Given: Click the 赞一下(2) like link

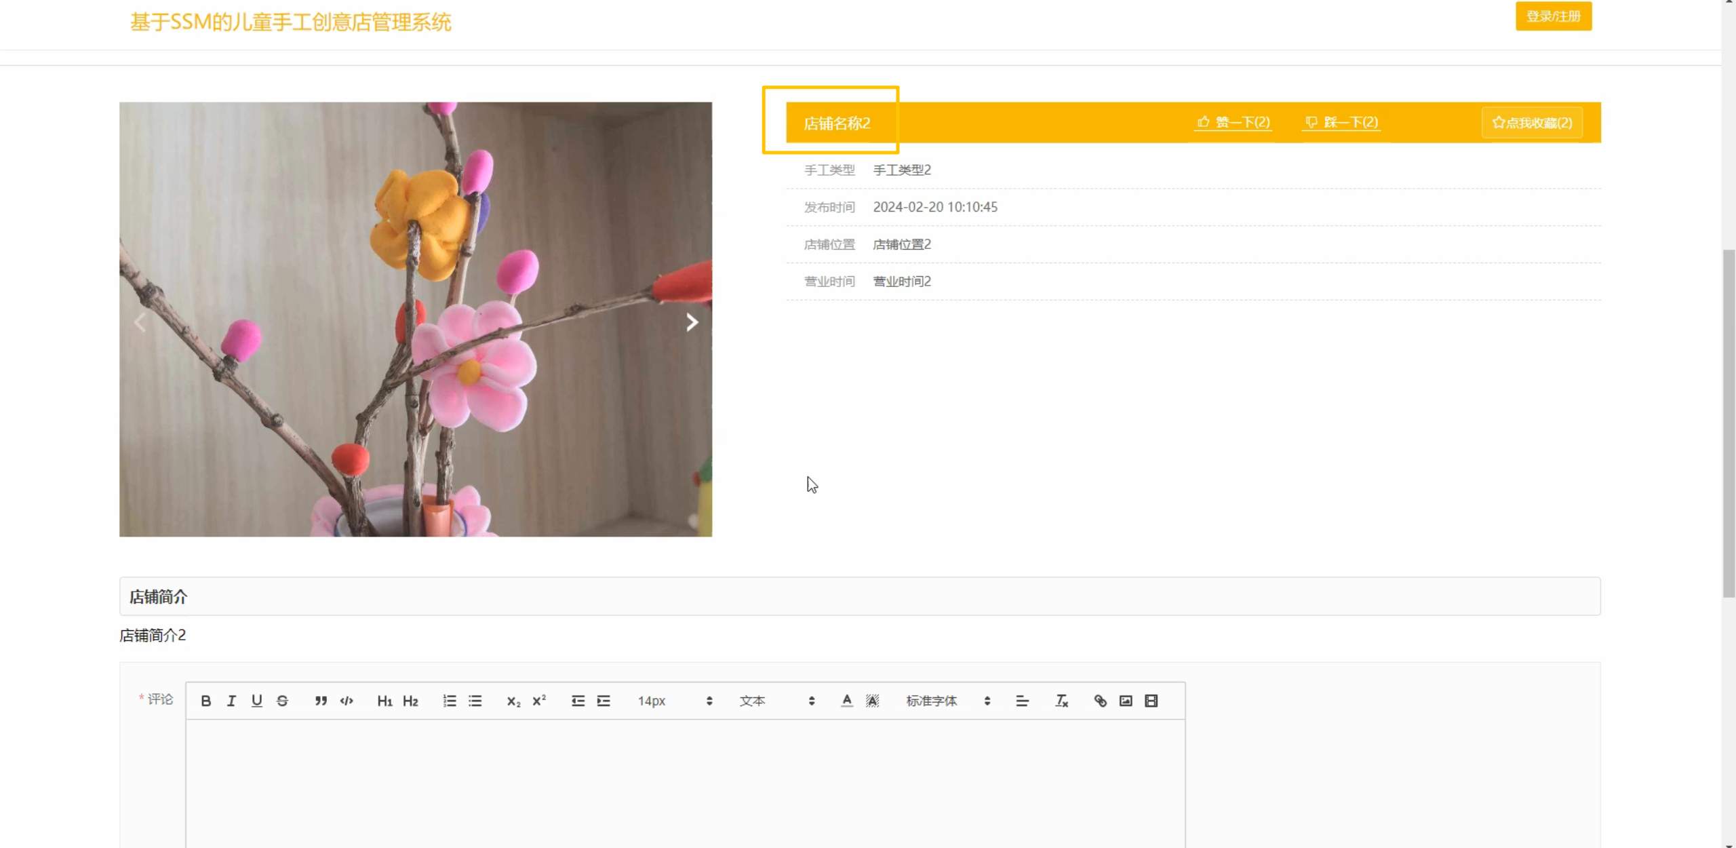Looking at the screenshot, I should 1233,122.
